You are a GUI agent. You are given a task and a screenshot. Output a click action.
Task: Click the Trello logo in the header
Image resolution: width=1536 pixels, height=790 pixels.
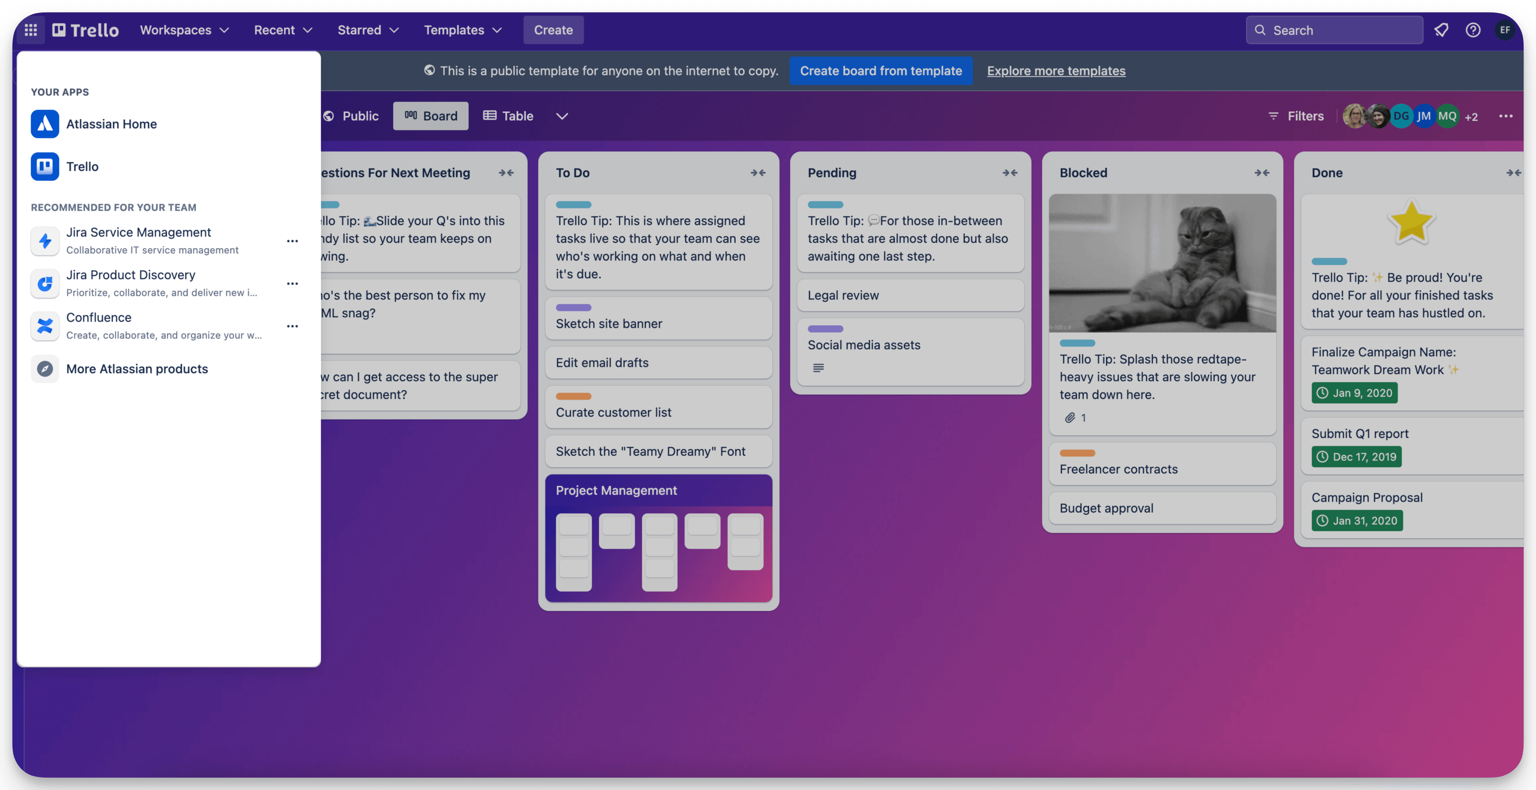[x=85, y=30]
